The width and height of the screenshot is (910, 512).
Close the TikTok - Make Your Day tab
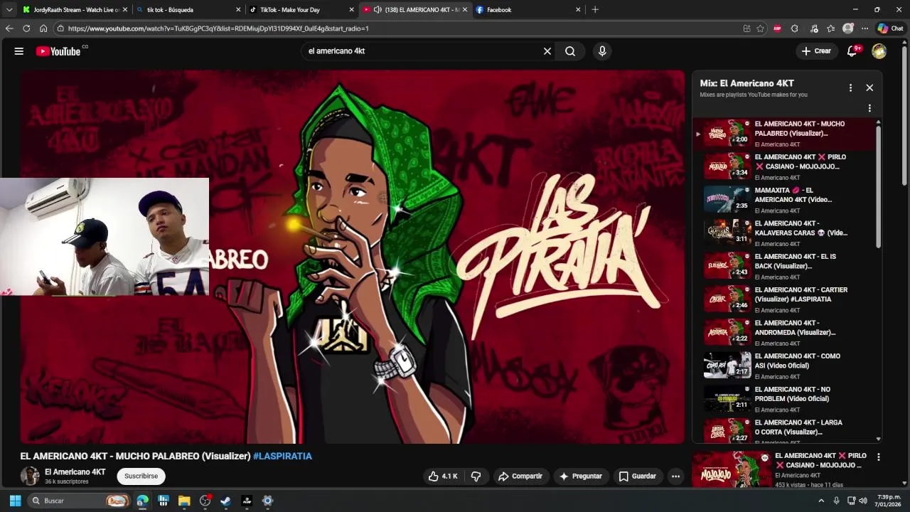tap(351, 10)
